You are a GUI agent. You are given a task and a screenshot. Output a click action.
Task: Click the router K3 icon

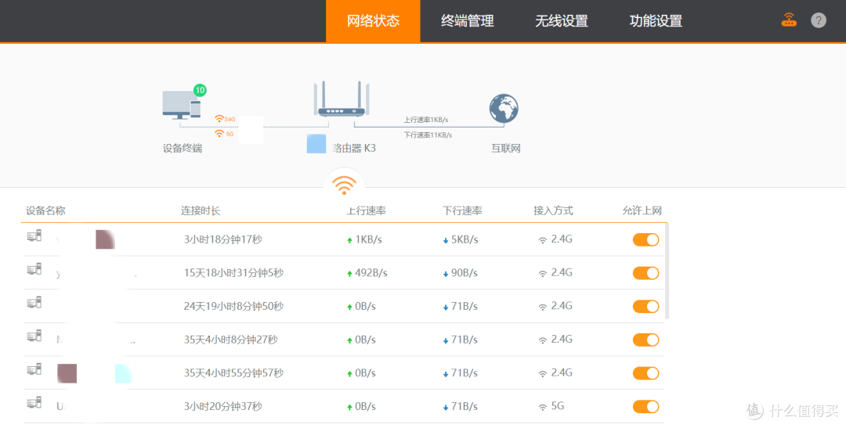pos(342,99)
